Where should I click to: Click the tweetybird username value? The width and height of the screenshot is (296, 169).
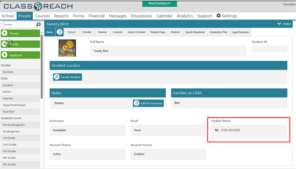coord(59,130)
